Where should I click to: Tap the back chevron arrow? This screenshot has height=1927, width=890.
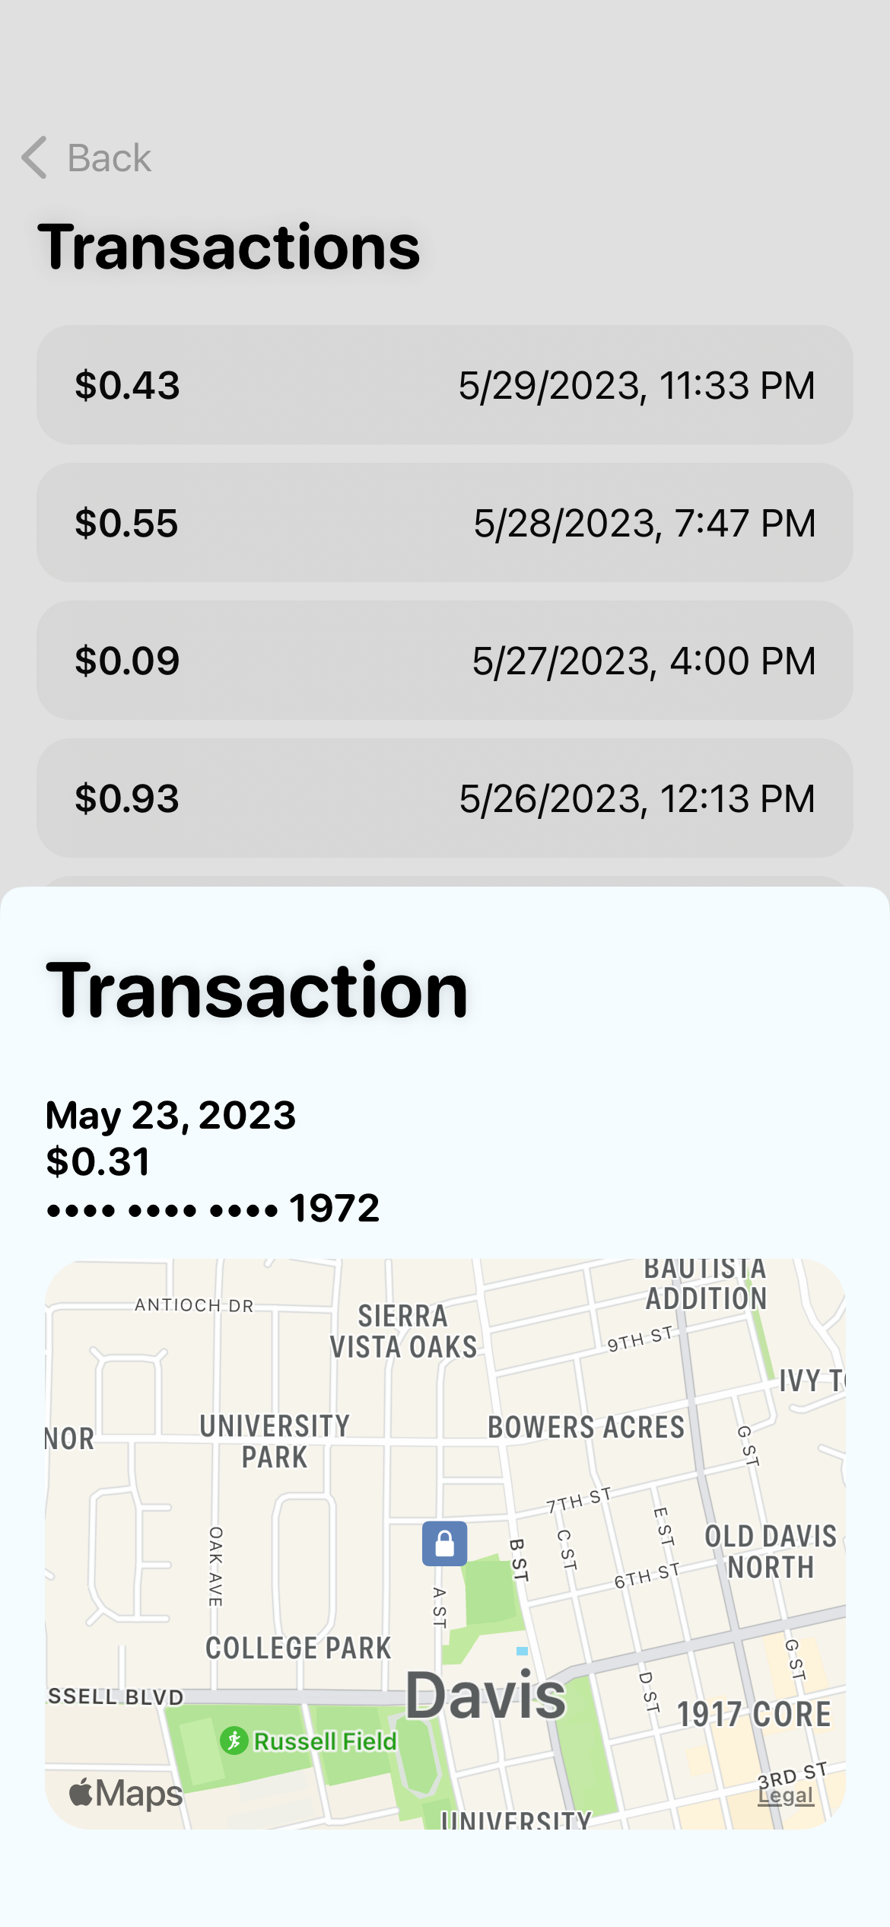click(35, 158)
